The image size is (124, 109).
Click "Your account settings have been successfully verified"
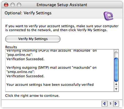coord(50,85)
